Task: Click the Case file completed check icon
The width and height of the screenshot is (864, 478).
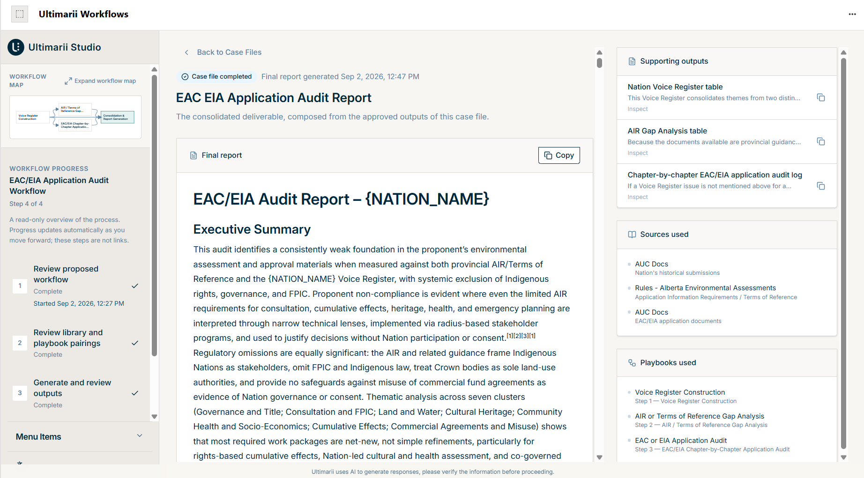Action: [185, 77]
